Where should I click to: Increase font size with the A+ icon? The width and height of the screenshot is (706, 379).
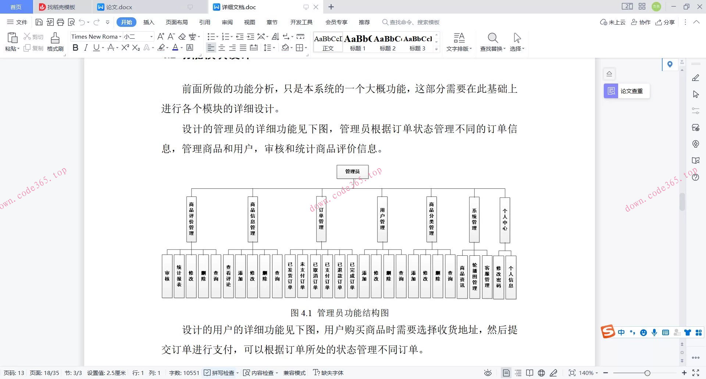pyautogui.click(x=161, y=36)
